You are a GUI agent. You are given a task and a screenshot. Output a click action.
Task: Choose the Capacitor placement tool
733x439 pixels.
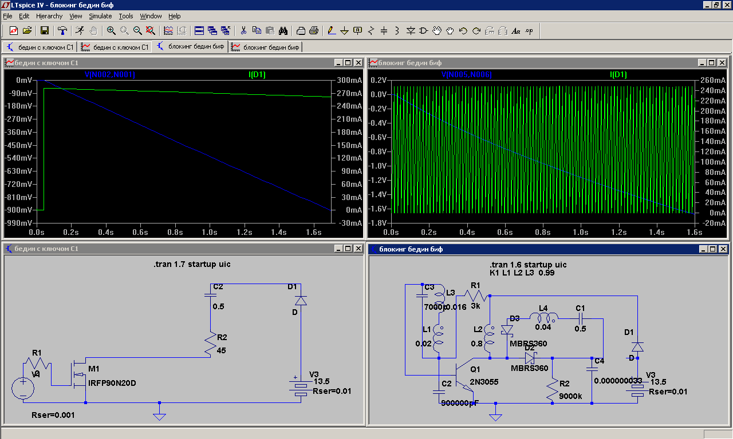click(x=384, y=30)
